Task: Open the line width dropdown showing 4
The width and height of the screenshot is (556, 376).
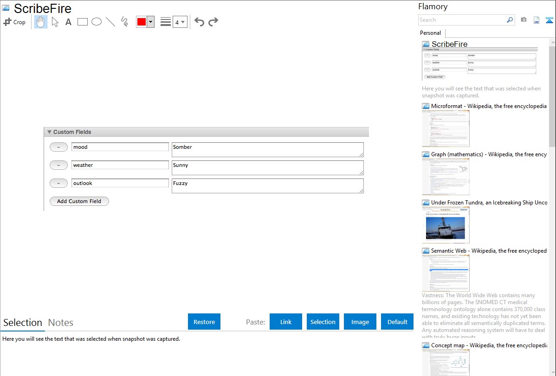Action: pos(180,22)
